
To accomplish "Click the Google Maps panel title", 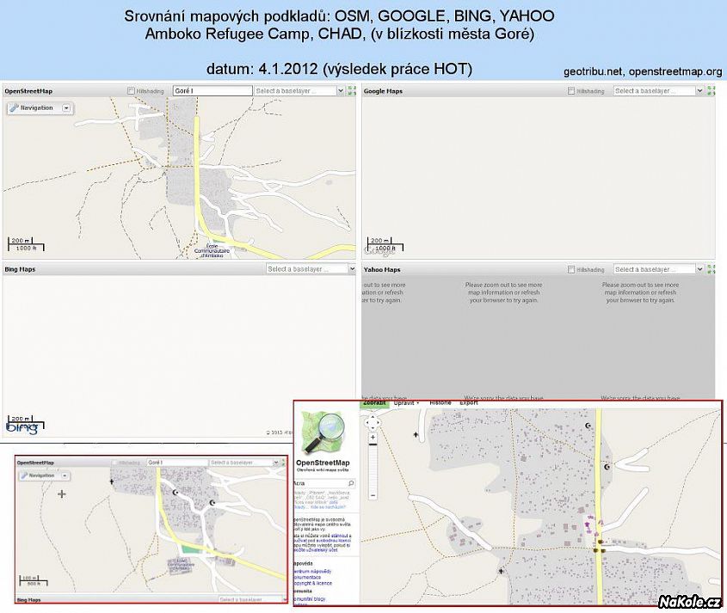I will (383, 91).
